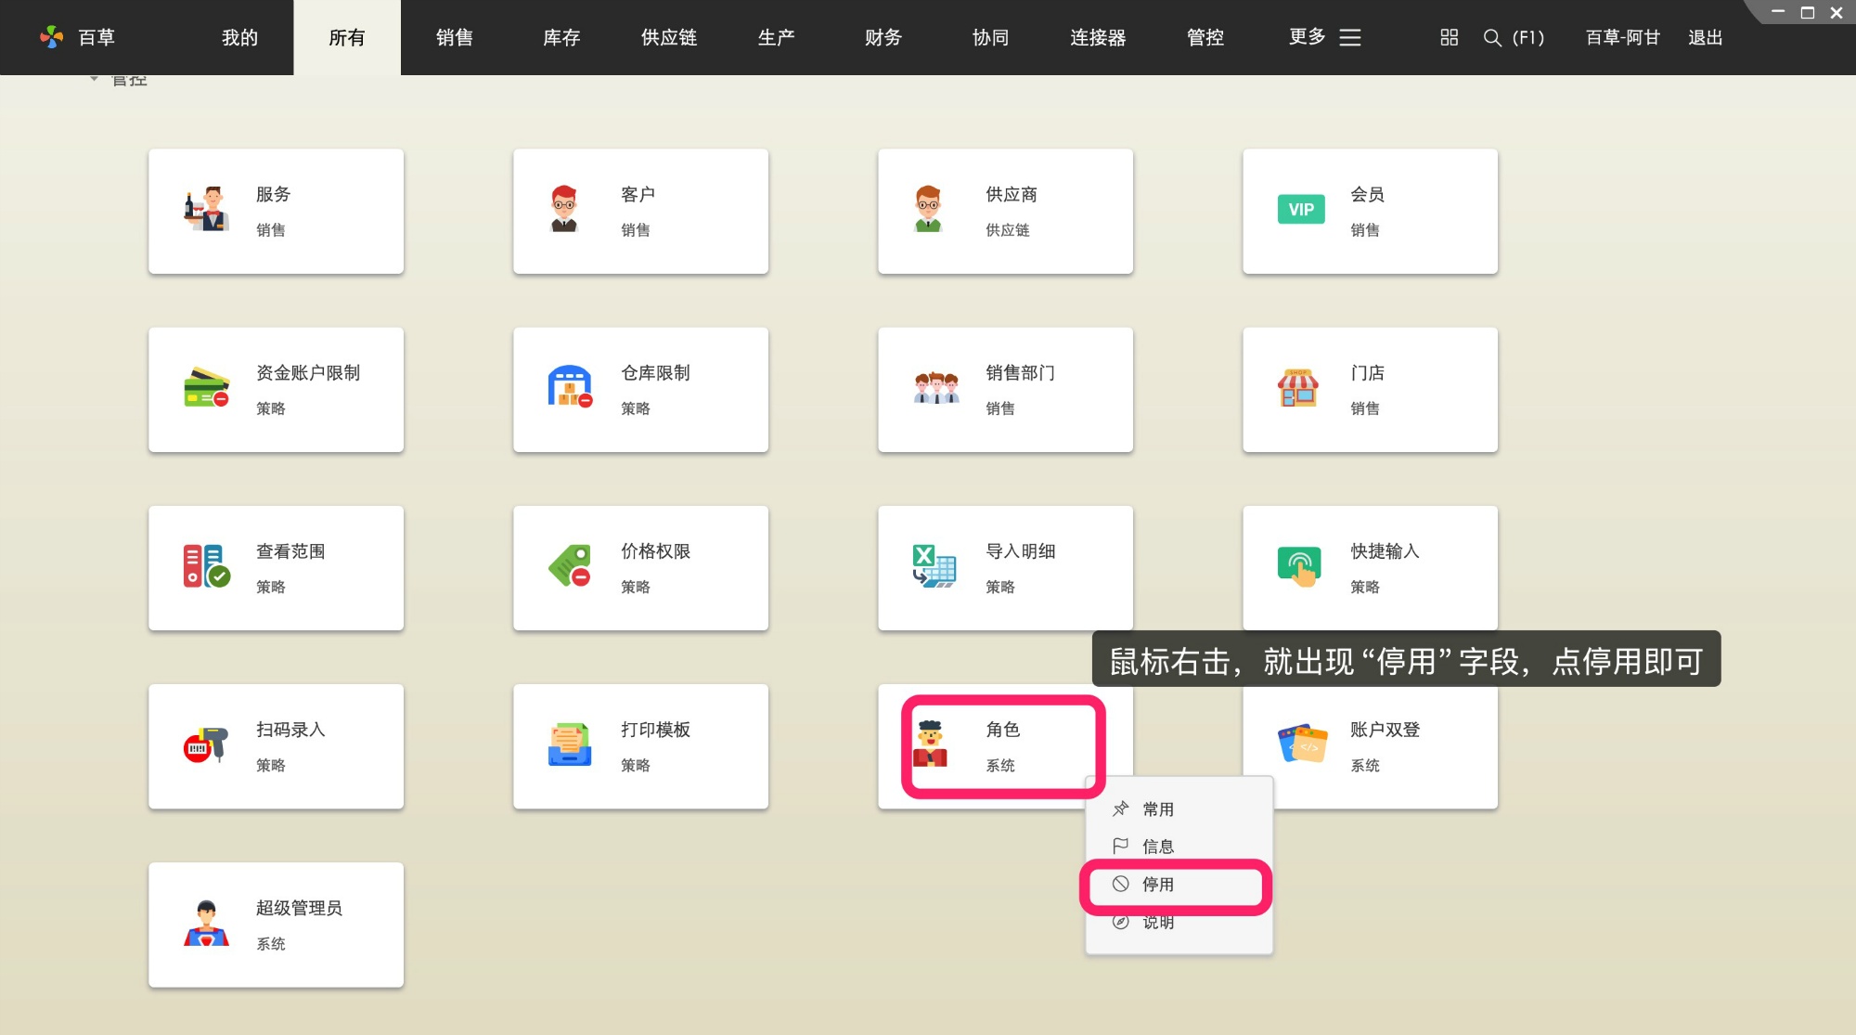
Task: Click the 打印模板 printer icon
Action: (569, 744)
